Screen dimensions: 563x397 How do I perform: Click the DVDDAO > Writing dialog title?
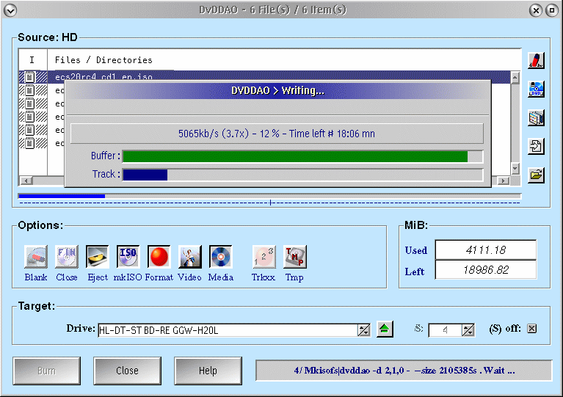click(x=277, y=90)
